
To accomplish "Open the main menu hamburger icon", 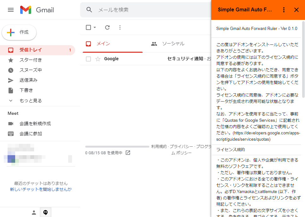I will (11, 10).
